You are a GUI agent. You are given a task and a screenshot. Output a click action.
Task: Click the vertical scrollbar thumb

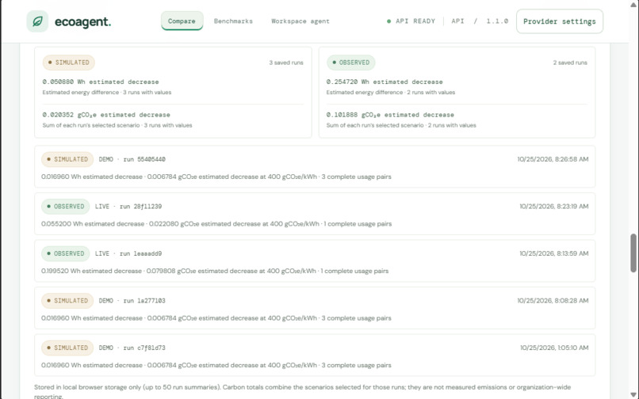pyautogui.click(x=633, y=253)
